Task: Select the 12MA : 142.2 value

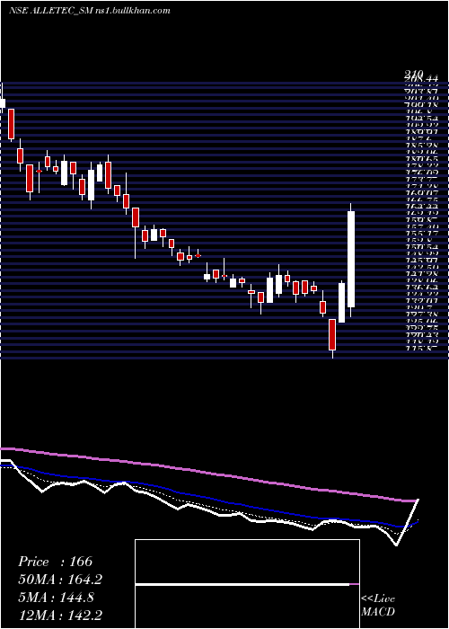Action: (60, 615)
